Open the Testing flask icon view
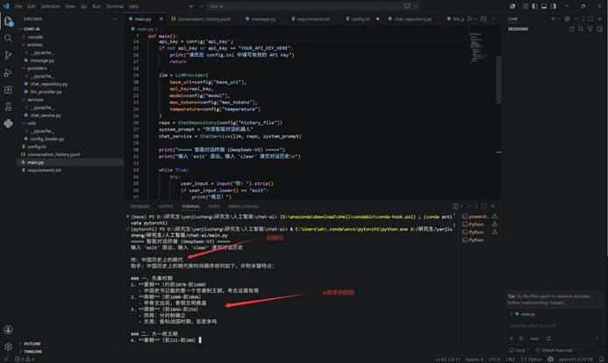The width and height of the screenshot is (608, 363). [x=8, y=107]
